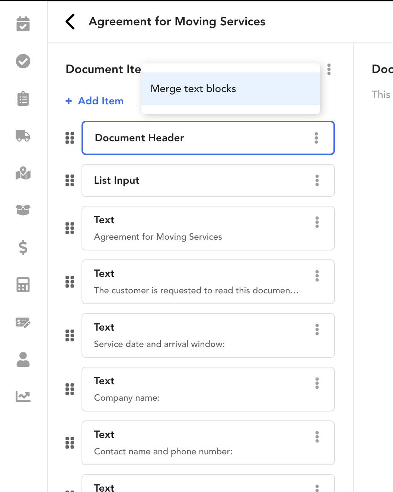Image resolution: width=393 pixels, height=492 pixels.
Task: Click the page title Agreement for Moving Services
Action: (x=177, y=22)
